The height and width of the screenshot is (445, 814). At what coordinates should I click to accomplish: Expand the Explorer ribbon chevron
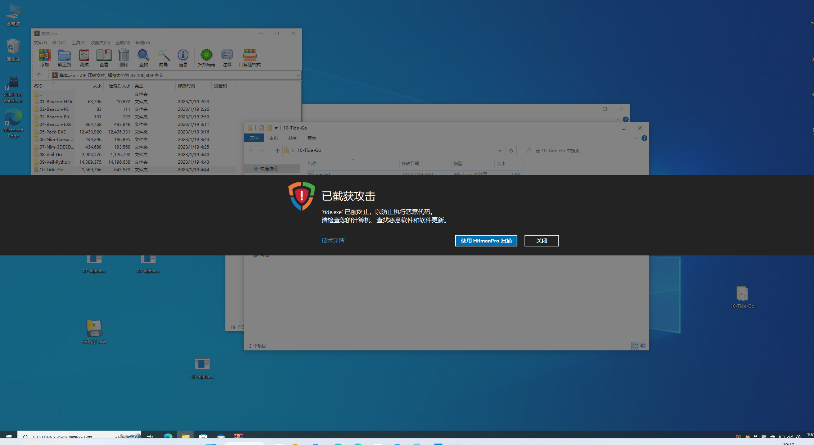pos(636,138)
